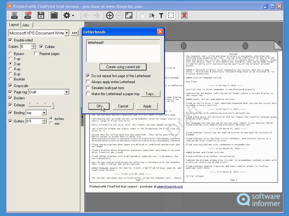The height and width of the screenshot is (216, 289).
Task: Click Create using current job button
Action: (x=123, y=67)
